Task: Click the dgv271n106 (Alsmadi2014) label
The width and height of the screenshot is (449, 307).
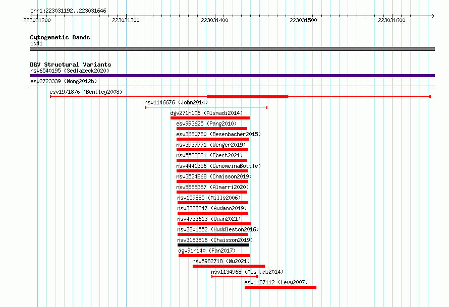Action: tap(206, 113)
